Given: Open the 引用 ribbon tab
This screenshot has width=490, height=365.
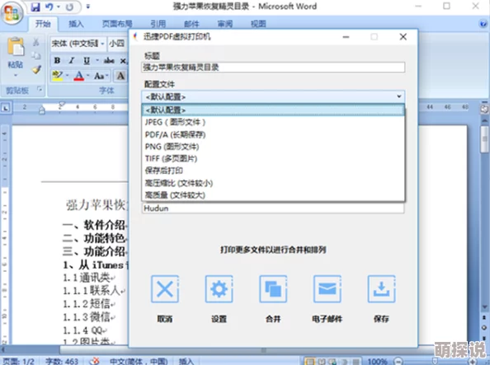Looking at the screenshot, I should tap(158, 24).
